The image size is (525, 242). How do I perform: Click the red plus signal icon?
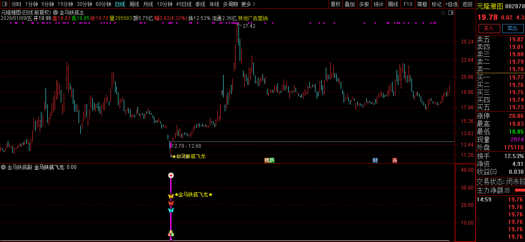[x=171, y=175]
